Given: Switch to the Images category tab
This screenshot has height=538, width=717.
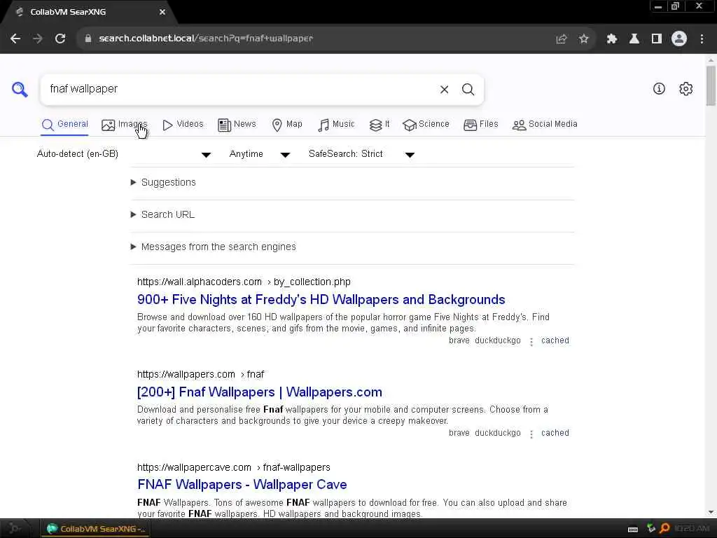Looking at the screenshot, I should click(125, 125).
